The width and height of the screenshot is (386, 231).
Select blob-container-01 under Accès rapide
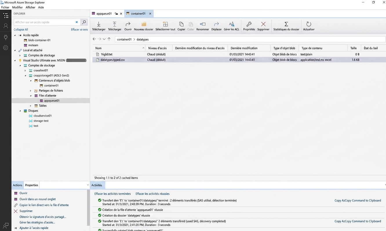point(39,40)
